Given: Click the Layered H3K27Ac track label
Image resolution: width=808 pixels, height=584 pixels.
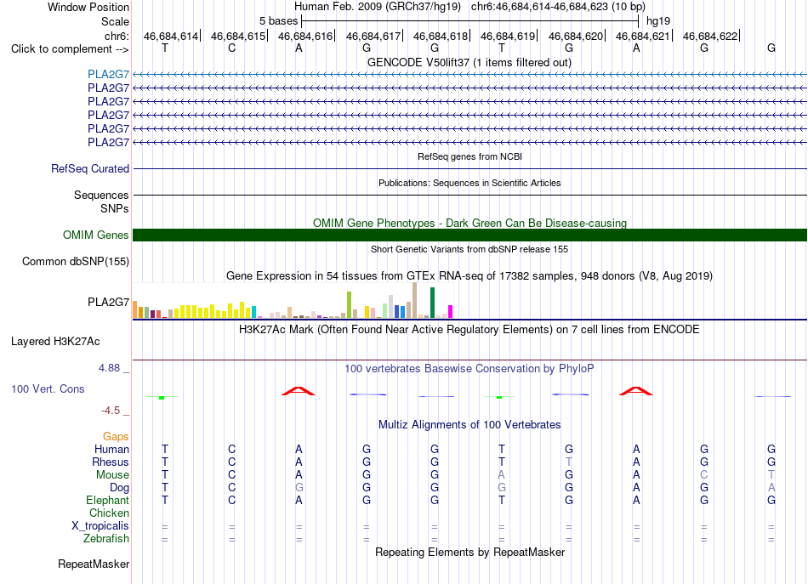Looking at the screenshot, I should click(x=55, y=341).
